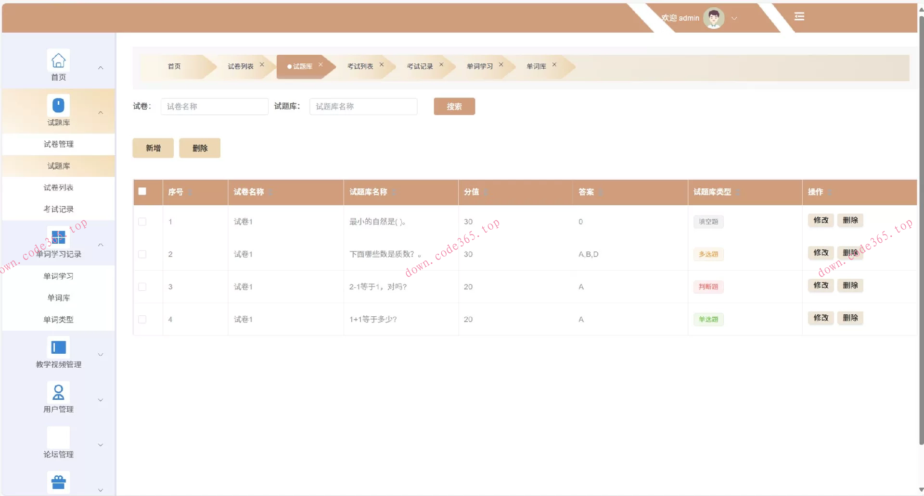Image resolution: width=924 pixels, height=496 pixels.
Task: Select the 用户管理 person icon
Action: coord(58,392)
